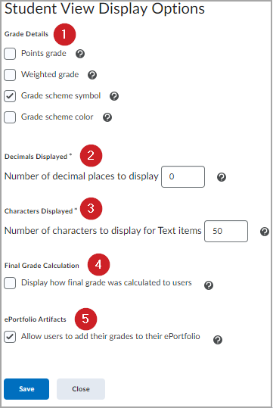
Task: Click help icon next to Grade scheme symbol
Action: click(x=114, y=96)
